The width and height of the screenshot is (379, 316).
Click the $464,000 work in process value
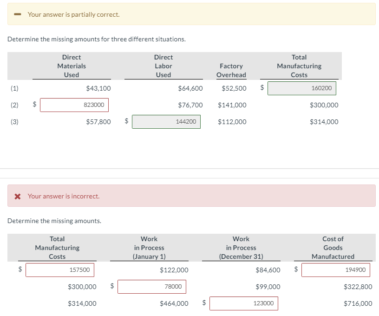coord(174,303)
